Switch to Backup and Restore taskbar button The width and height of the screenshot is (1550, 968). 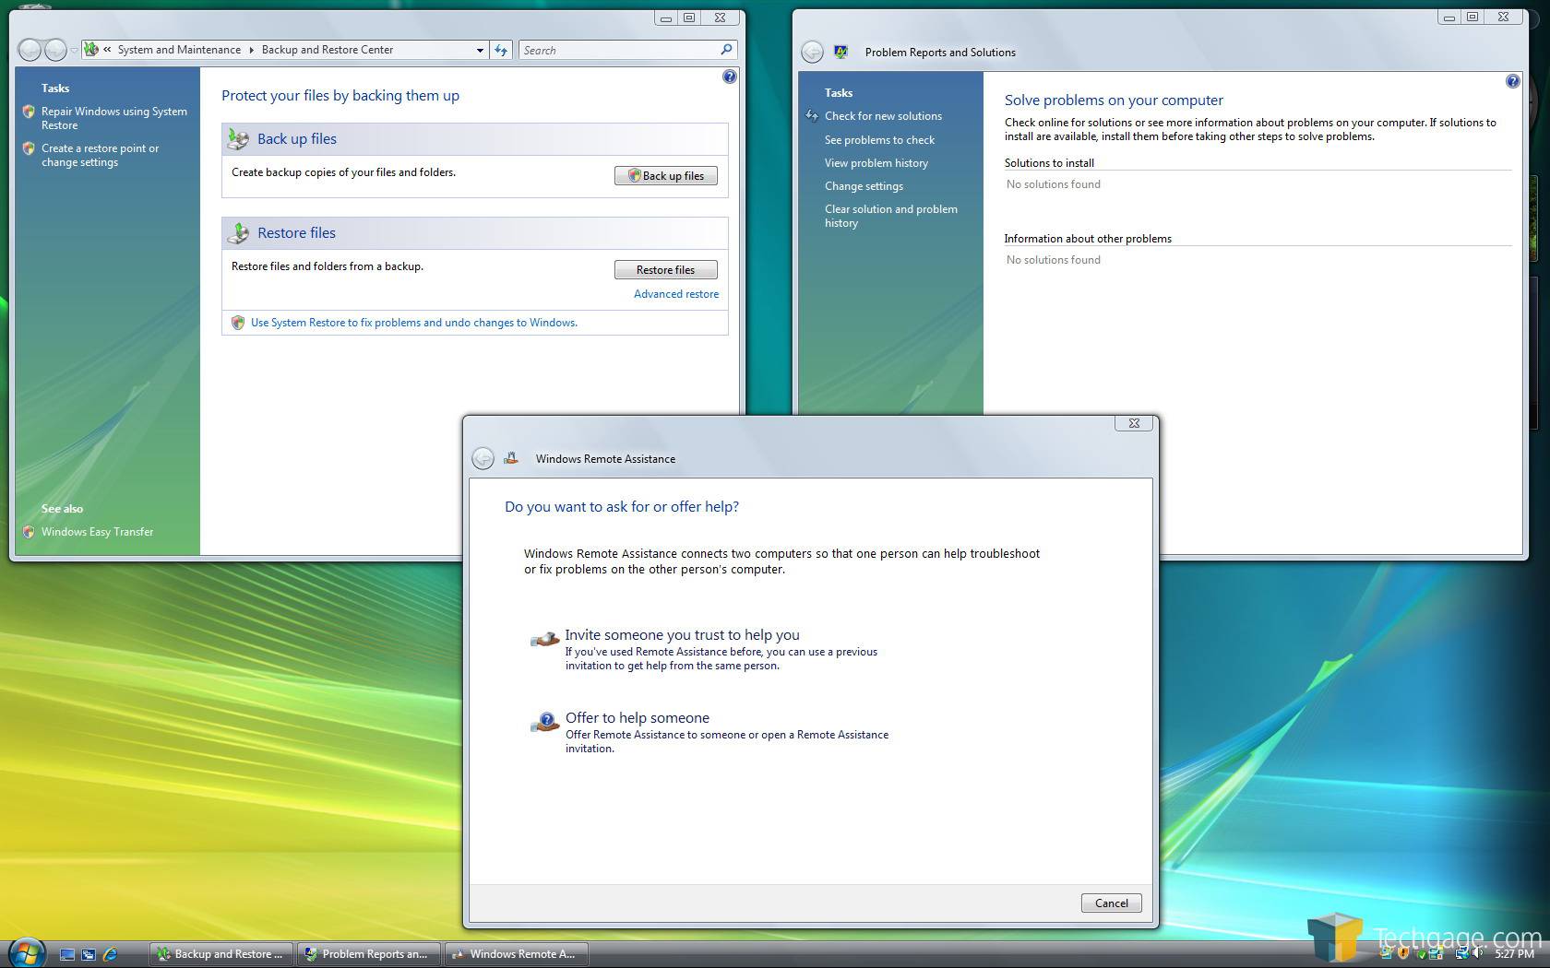pyautogui.click(x=221, y=954)
